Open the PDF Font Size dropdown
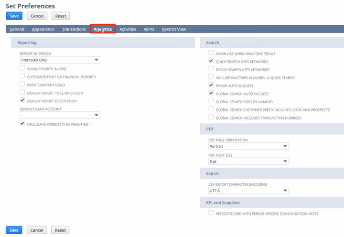Viewport: 344px width, 237px height. (248, 162)
